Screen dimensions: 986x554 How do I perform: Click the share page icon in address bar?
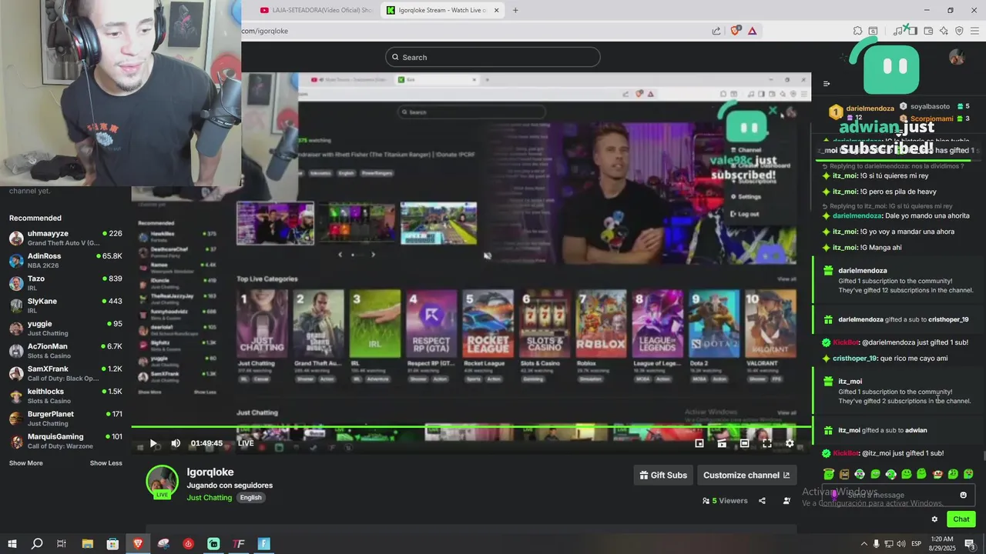[716, 31]
